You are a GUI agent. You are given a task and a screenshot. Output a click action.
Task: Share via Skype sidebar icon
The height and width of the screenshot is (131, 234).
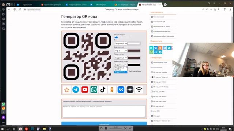160,52
